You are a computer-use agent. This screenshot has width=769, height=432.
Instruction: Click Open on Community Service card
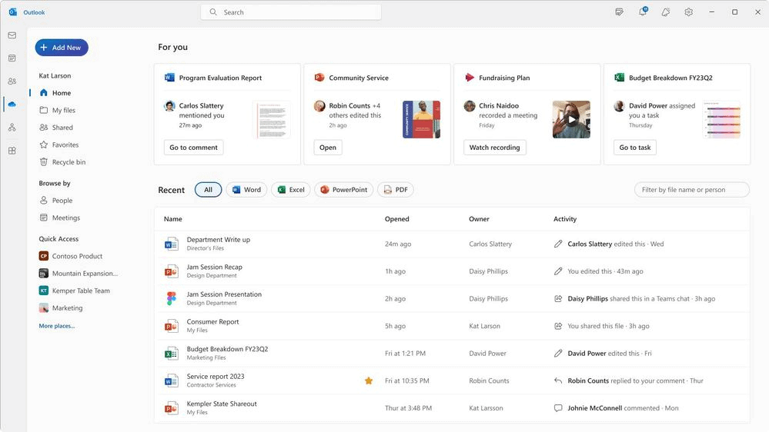coord(328,148)
